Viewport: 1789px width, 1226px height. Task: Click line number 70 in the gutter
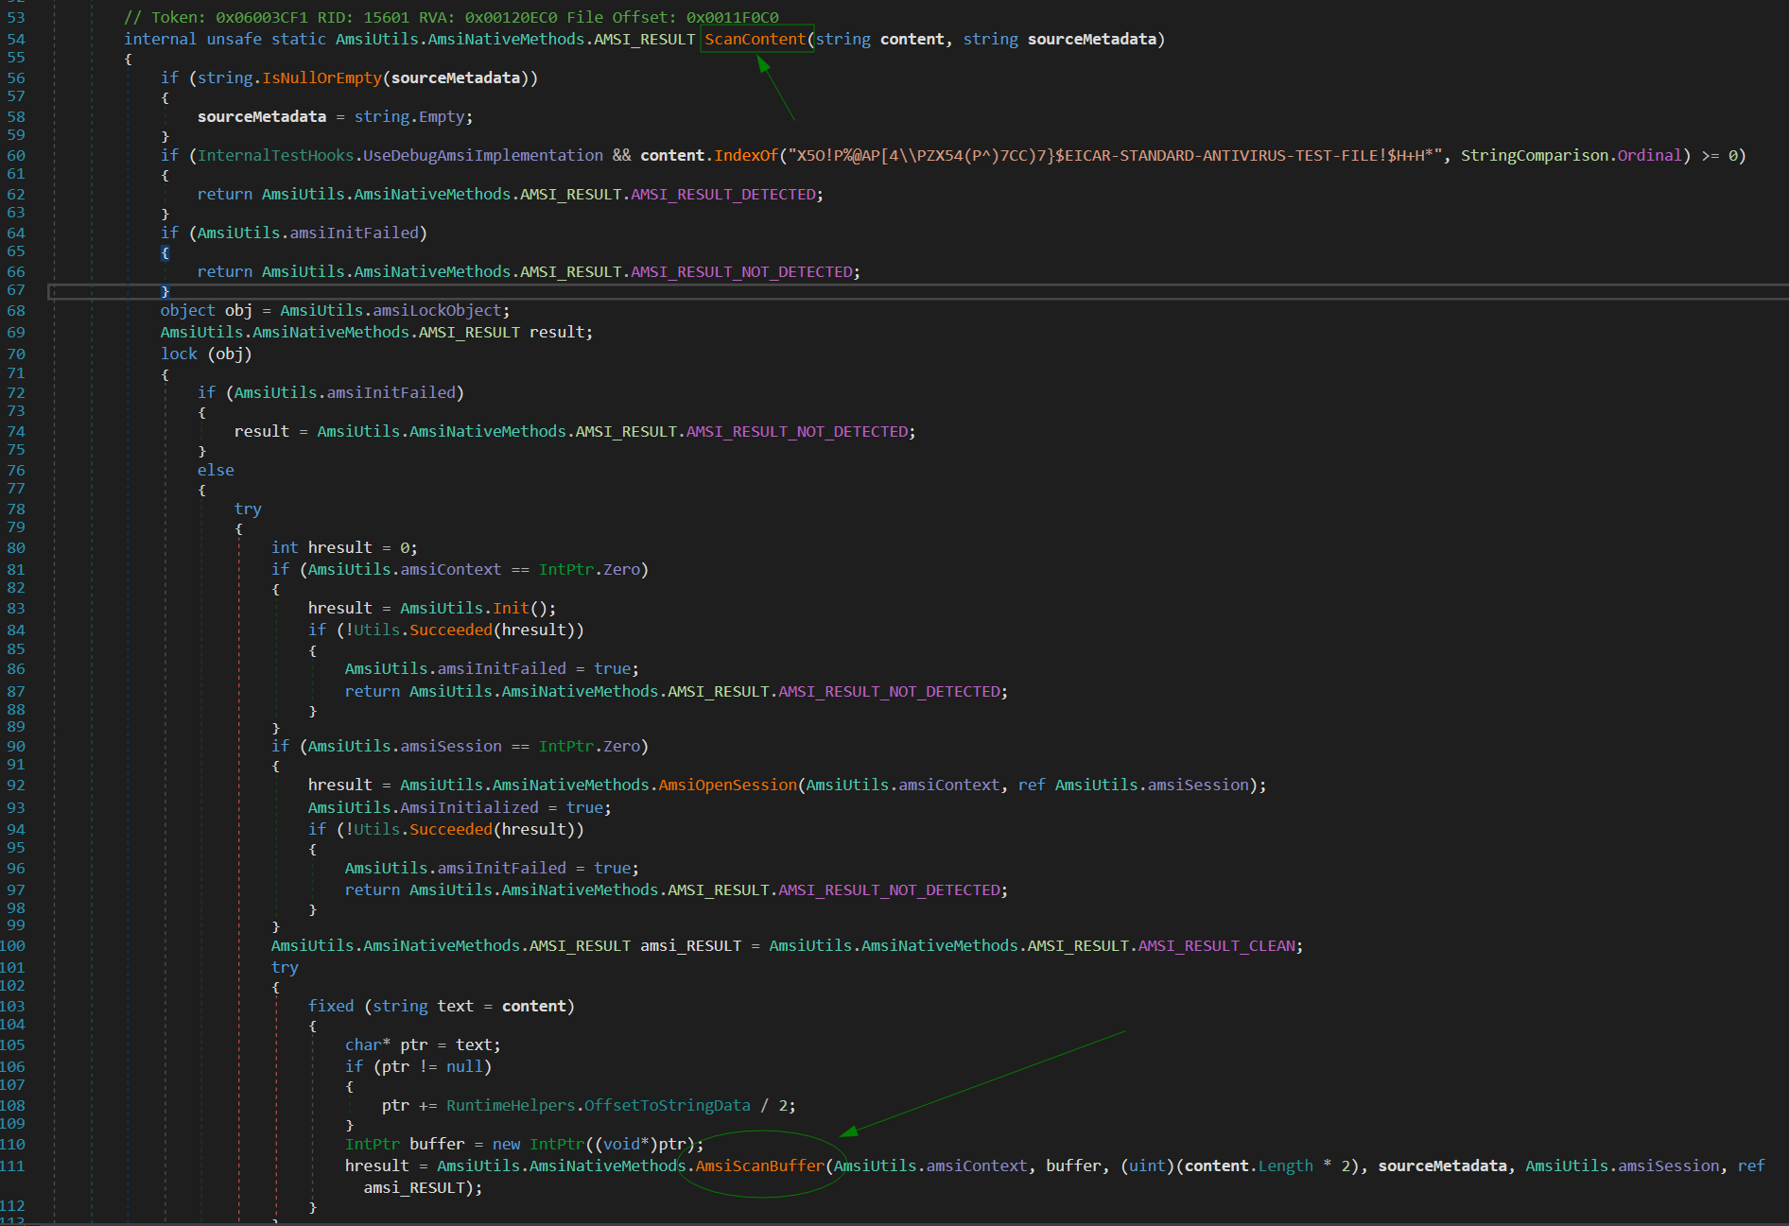point(16,354)
